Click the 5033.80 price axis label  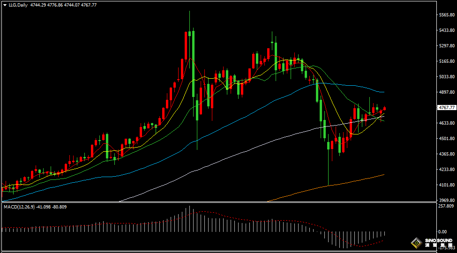tap(446, 77)
